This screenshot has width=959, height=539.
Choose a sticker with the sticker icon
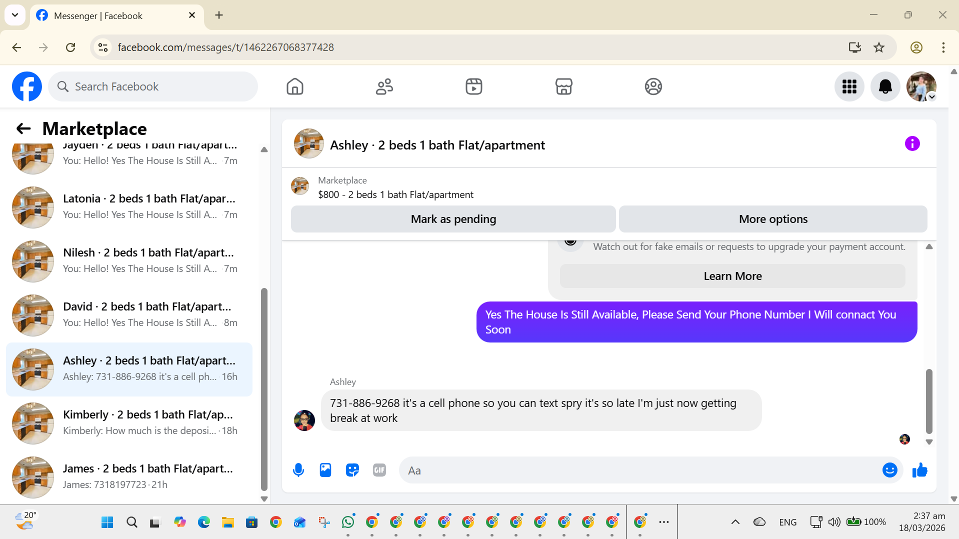352,470
